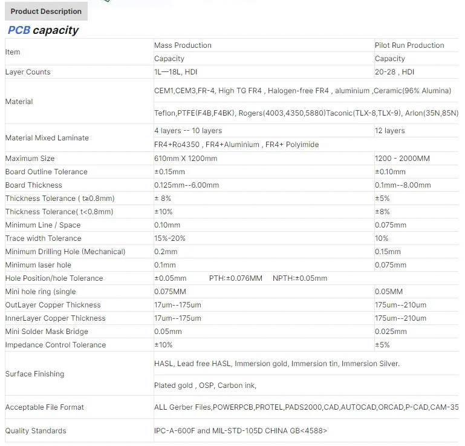Click the 'Mini Solder Mask Bridge' label
Screen dimensions: 465x446
47,332
